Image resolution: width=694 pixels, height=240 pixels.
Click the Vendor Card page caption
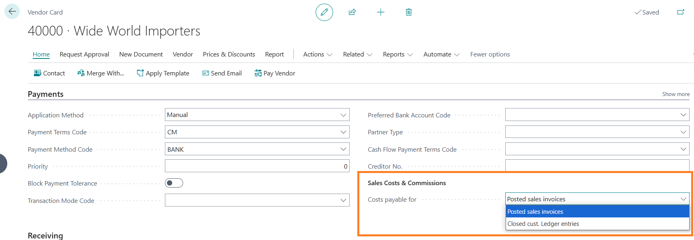coord(45,12)
